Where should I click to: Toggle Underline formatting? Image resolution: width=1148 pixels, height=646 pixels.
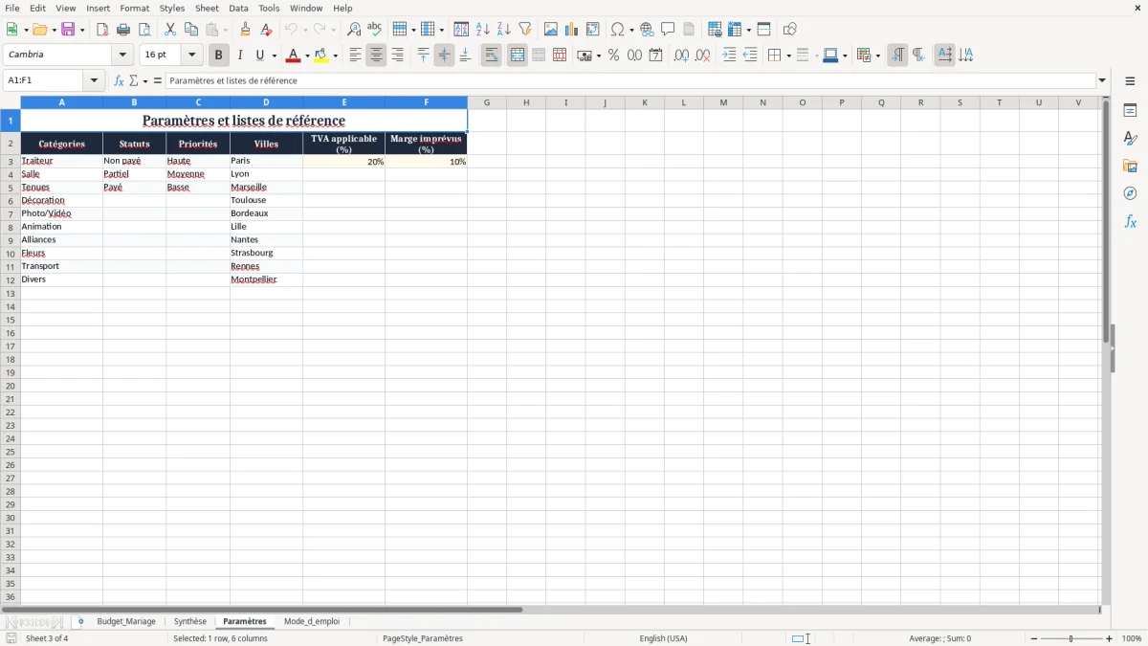click(259, 56)
